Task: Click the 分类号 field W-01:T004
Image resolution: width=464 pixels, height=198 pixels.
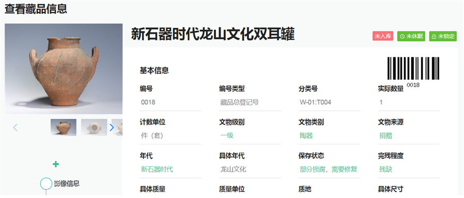Action: coord(329,103)
